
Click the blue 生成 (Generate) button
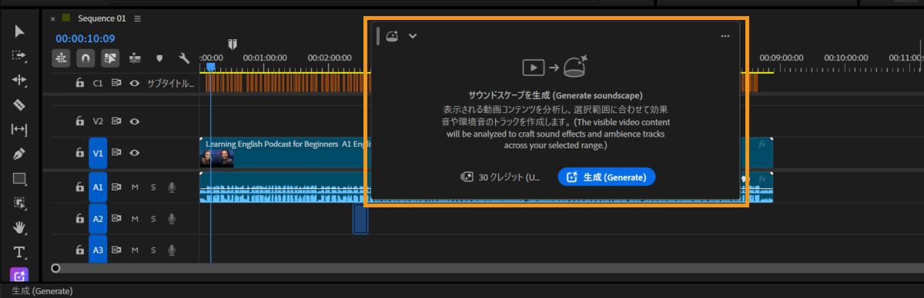coord(607,177)
